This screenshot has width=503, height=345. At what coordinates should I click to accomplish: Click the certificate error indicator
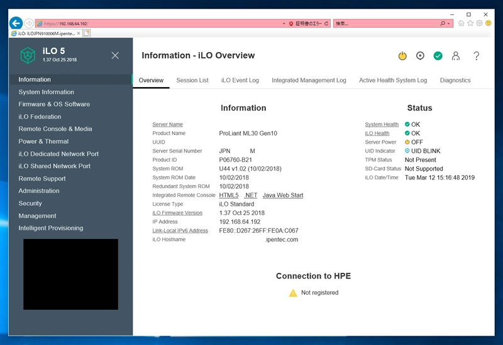click(x=305, y=23)
